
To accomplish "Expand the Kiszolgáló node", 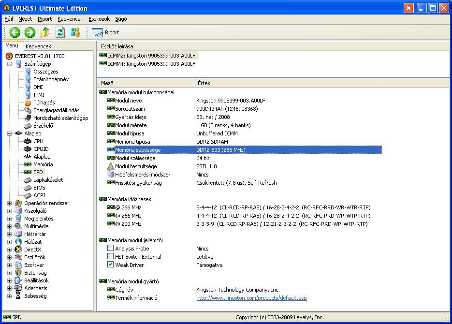I will click(x=10, y=211).
